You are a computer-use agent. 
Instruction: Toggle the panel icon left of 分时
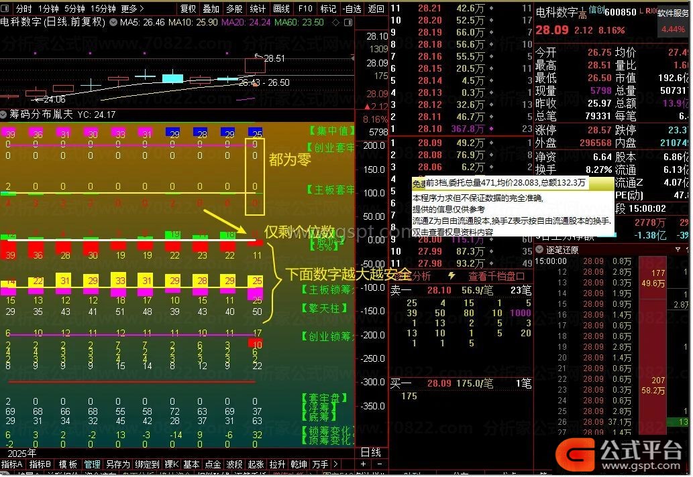tap(6, 9)
